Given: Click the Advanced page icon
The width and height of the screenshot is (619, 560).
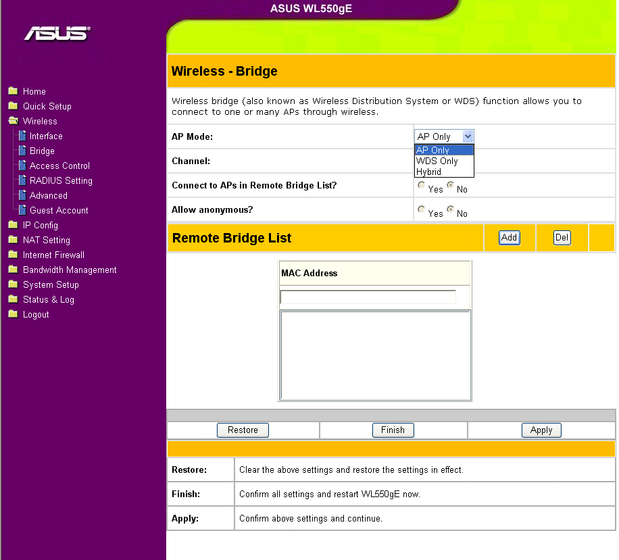Looking at the screenshot, I should point(22,195).
